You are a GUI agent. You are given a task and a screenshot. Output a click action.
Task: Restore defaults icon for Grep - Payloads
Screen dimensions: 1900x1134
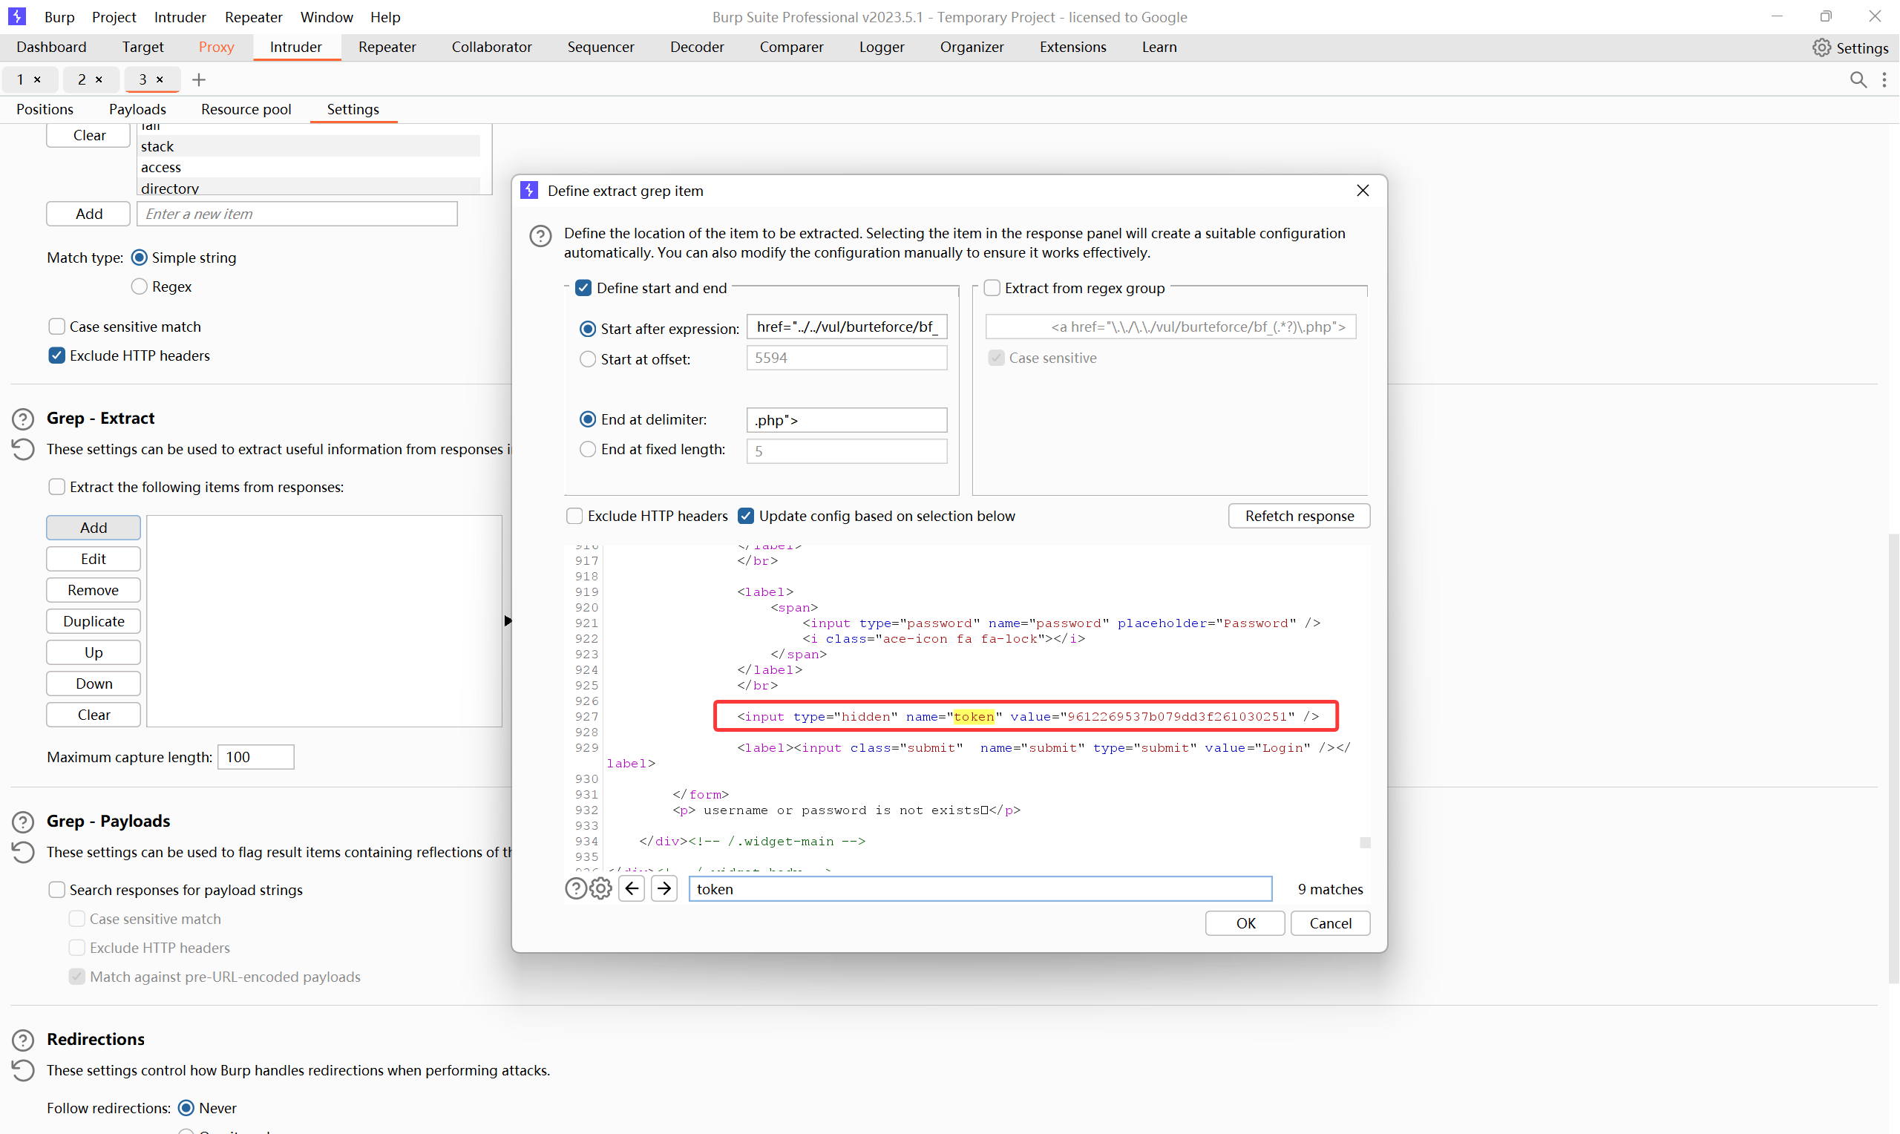23,852
